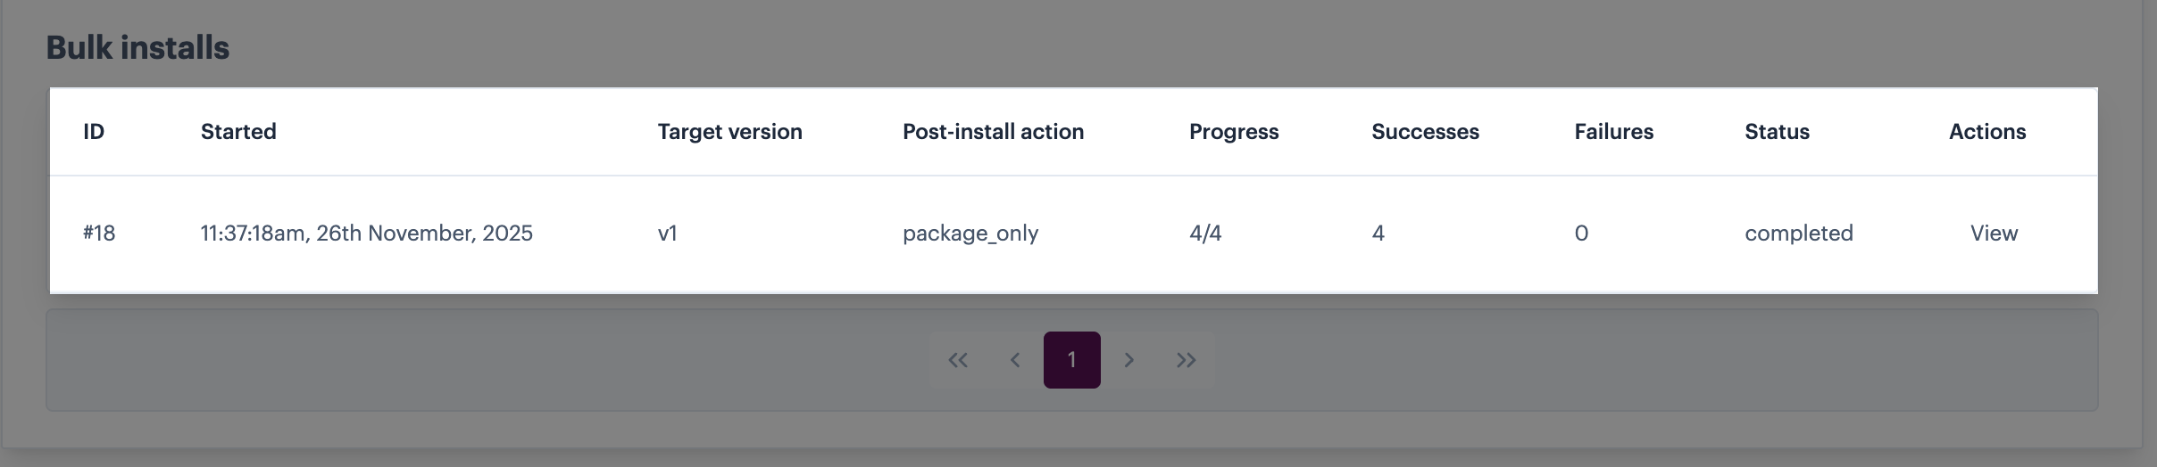Click the Successes column header
The width and height of the screenshot is (2157, 467).
click(1425, 132)
